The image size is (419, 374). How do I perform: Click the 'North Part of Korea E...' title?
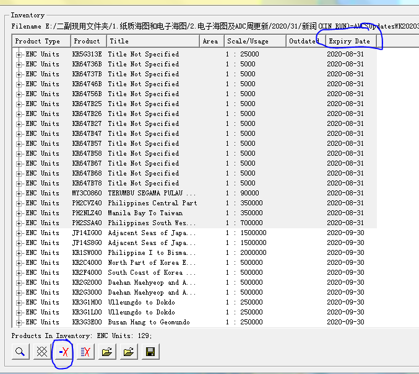[x=152, y=262]
